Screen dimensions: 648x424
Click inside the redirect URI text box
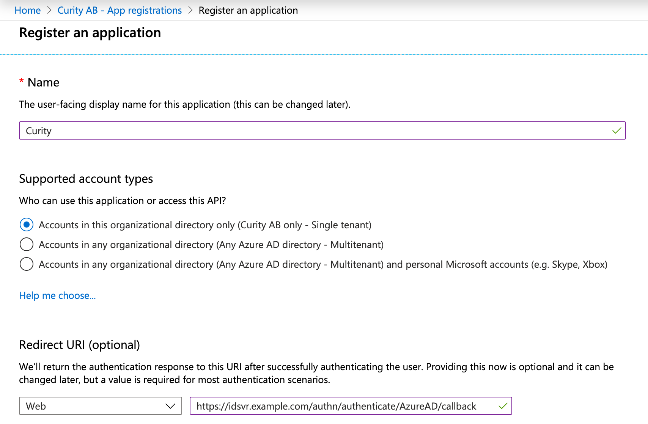click(x=341, y=406)
